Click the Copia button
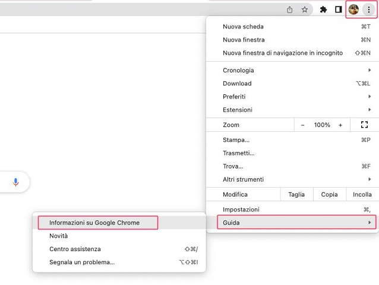 click(x=329, y=194)
